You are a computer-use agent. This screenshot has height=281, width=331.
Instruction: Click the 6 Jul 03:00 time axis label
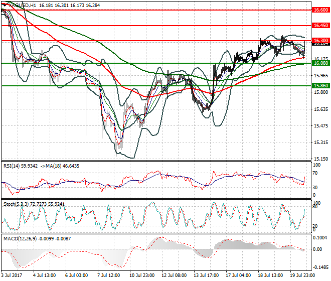pos(76,275)
